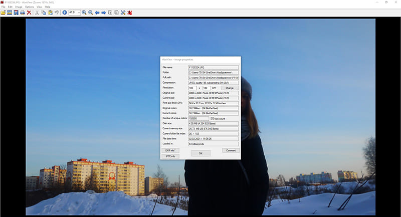Click the Number of unique colors field
Viewport: 401px width, 217px height.
[x=198, y=119]
